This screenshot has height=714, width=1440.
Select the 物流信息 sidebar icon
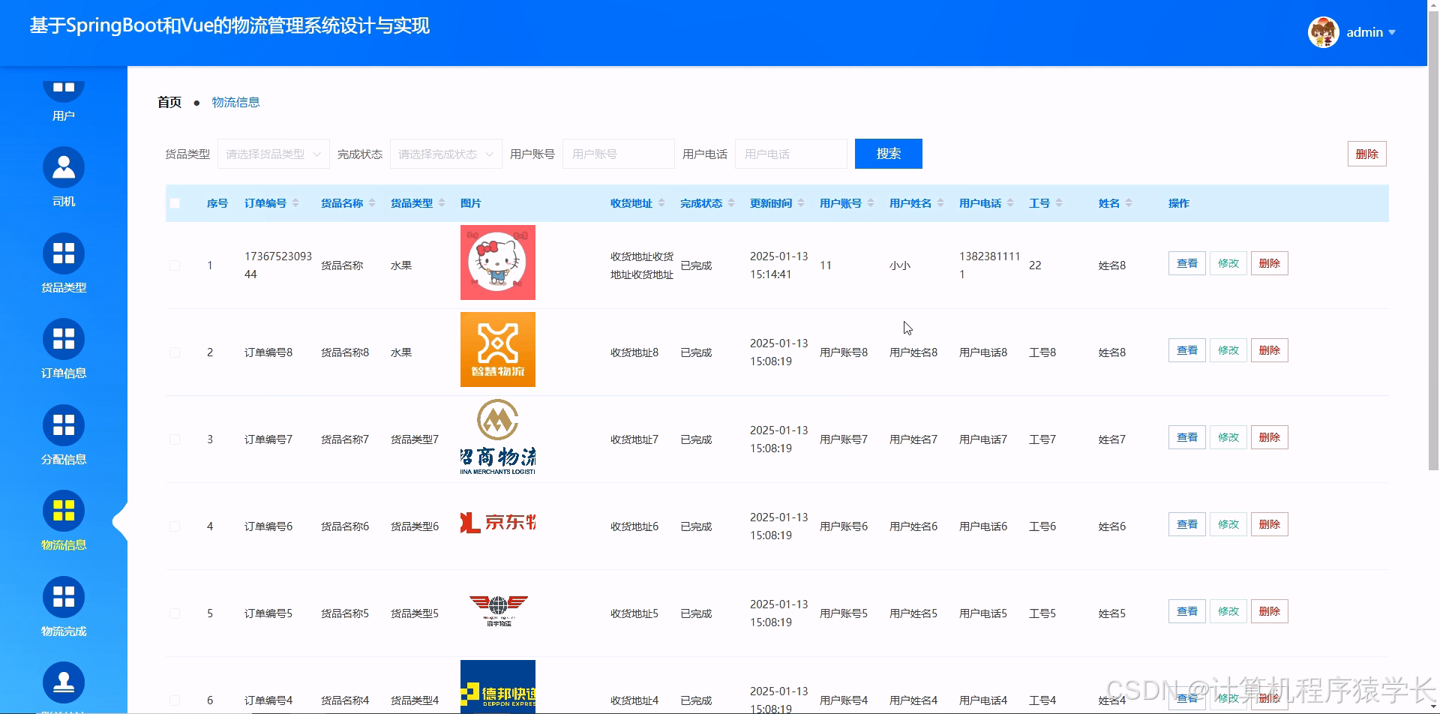(x=63, y=519)
